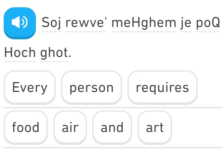The height and width of the screenshot is (151, 223).
Task: Select the 'food' word tile
Action: coord(26,127)
